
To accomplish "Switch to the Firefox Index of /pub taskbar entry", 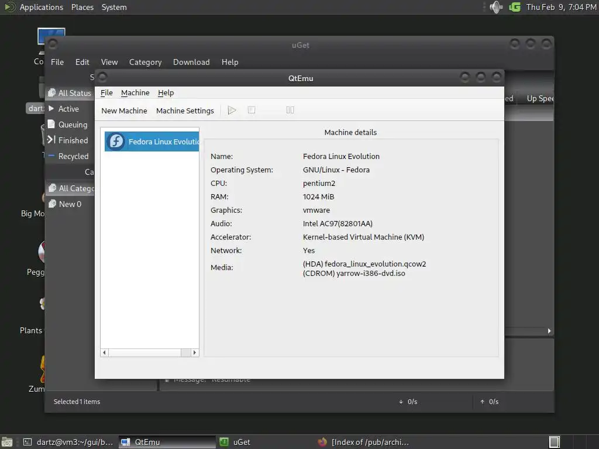I will tap(364, 442).
